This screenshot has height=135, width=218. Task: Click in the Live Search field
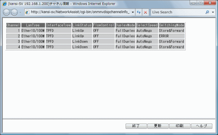(178, 12)
